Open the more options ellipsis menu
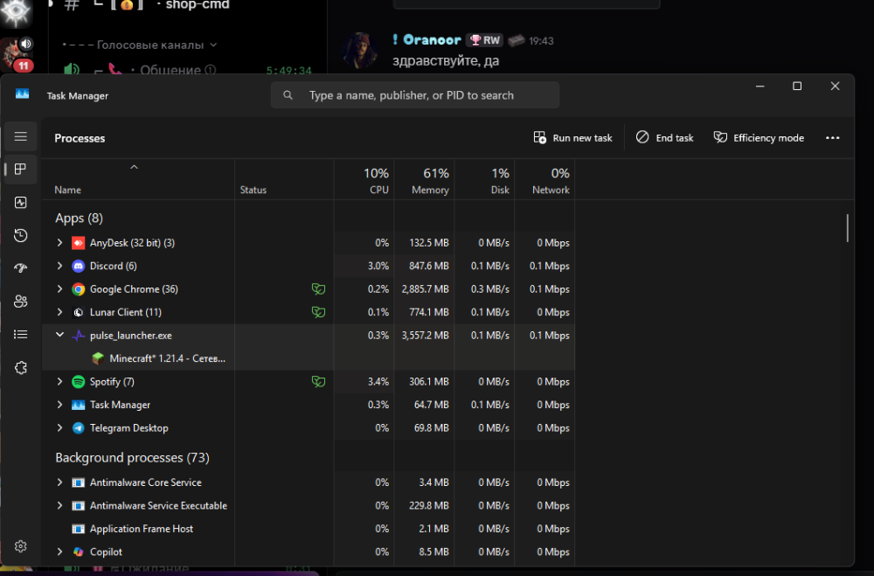This screenshot has width=874, height=576. (832, 138)
